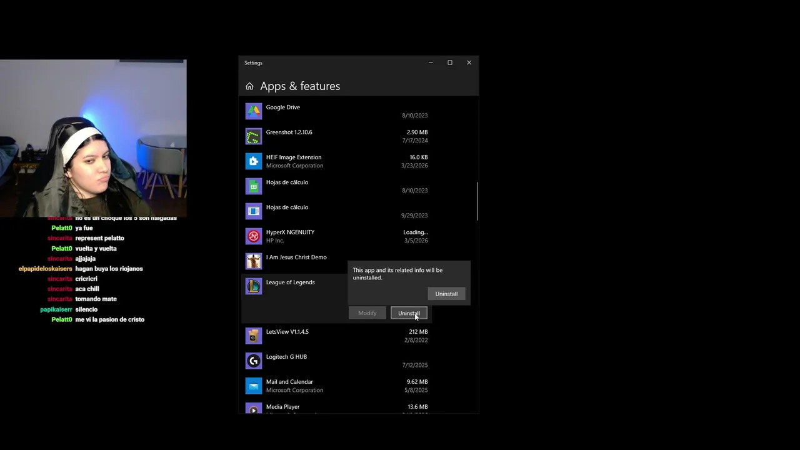Click the HP Inc. publisher text
800x450 pixels.
click(275, 240)
